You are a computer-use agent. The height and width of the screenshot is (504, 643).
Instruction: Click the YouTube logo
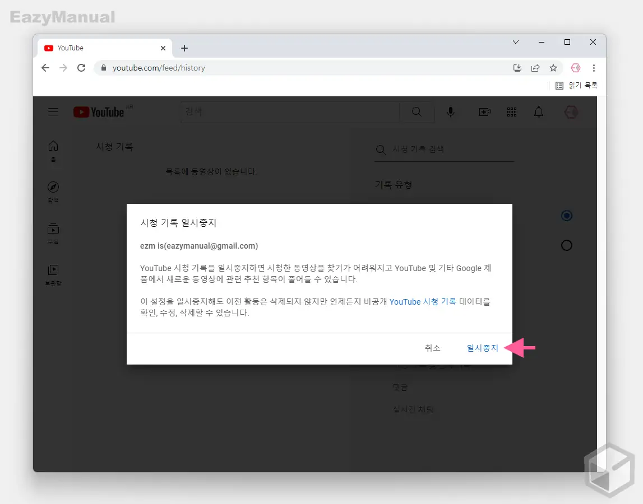99,112
